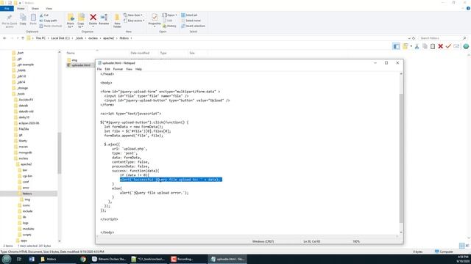Screen dimensions: 471x264
Task: Click the Date modified column header
Action: 140,53
